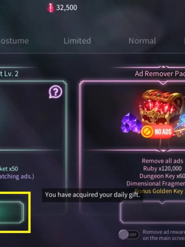Viewport: 185px width, 247px height.
Task: Tap the Lv. 2 gift heading
Action: [9, 74]
